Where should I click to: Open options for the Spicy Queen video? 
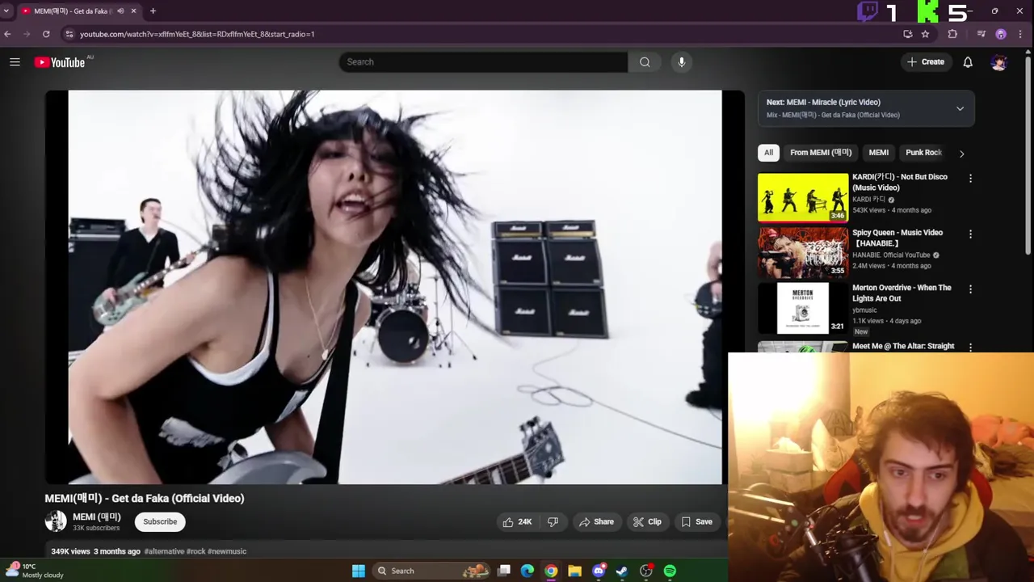970,234
